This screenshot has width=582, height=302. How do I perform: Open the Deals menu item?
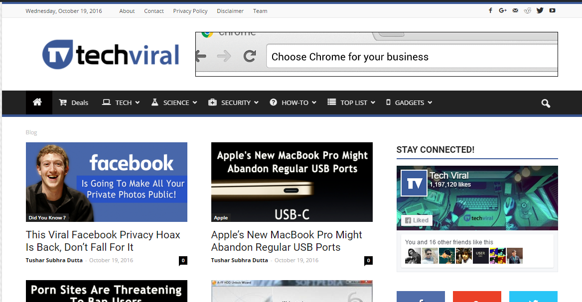(x=80, y=102)
